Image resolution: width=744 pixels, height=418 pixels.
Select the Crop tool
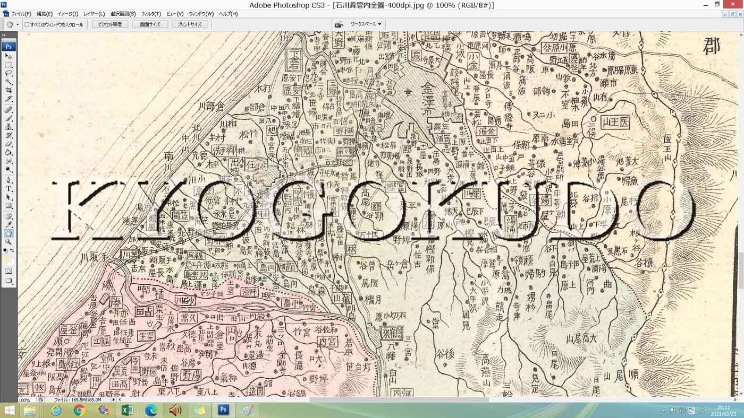click(x=9, y=91)
